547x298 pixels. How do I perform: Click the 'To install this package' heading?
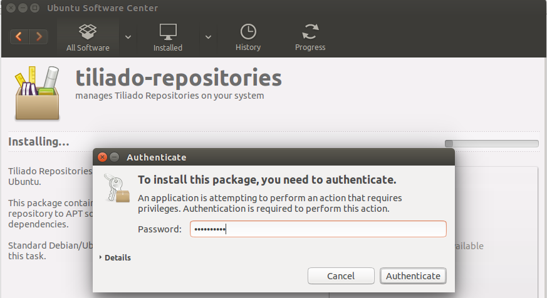click(x=267, y=180)
